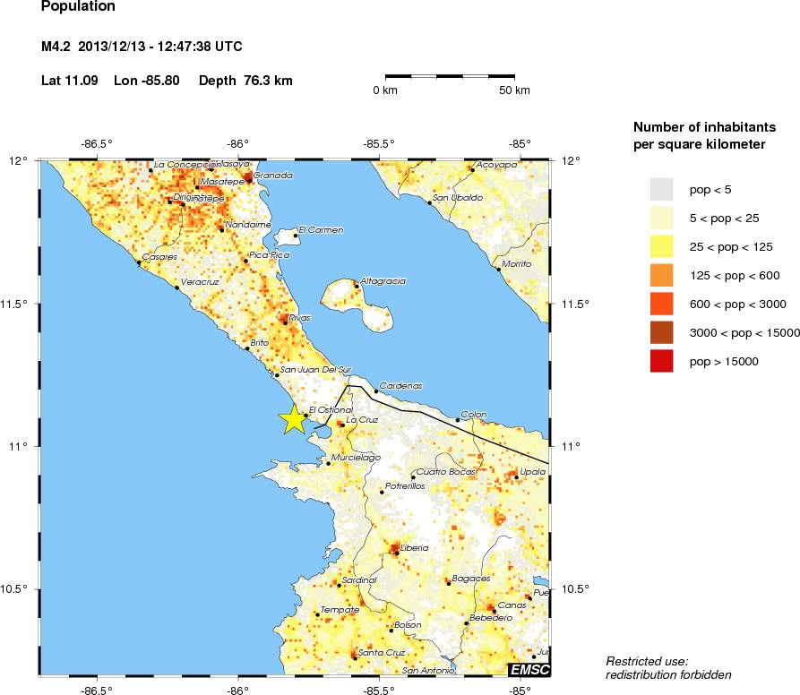This screenshot has height=695, width=800.
Task: Click the 'Murcielago' label
Action: coord(357,458)
